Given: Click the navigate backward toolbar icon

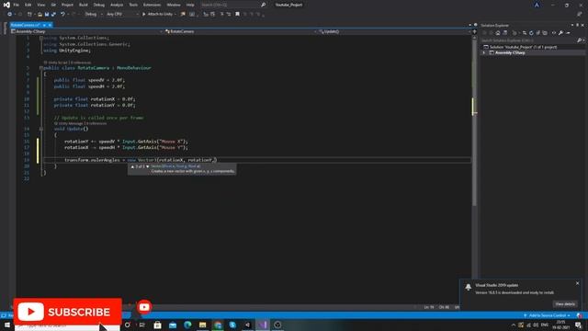Looking at the screenshot, I should (9, 15).
